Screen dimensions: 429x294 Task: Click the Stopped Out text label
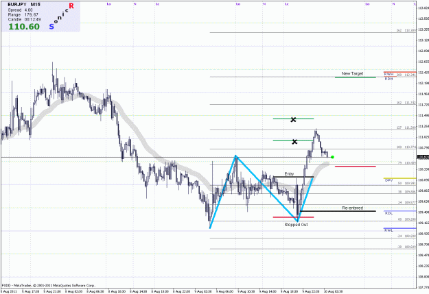pyautogui.click(x=296, y=225)
